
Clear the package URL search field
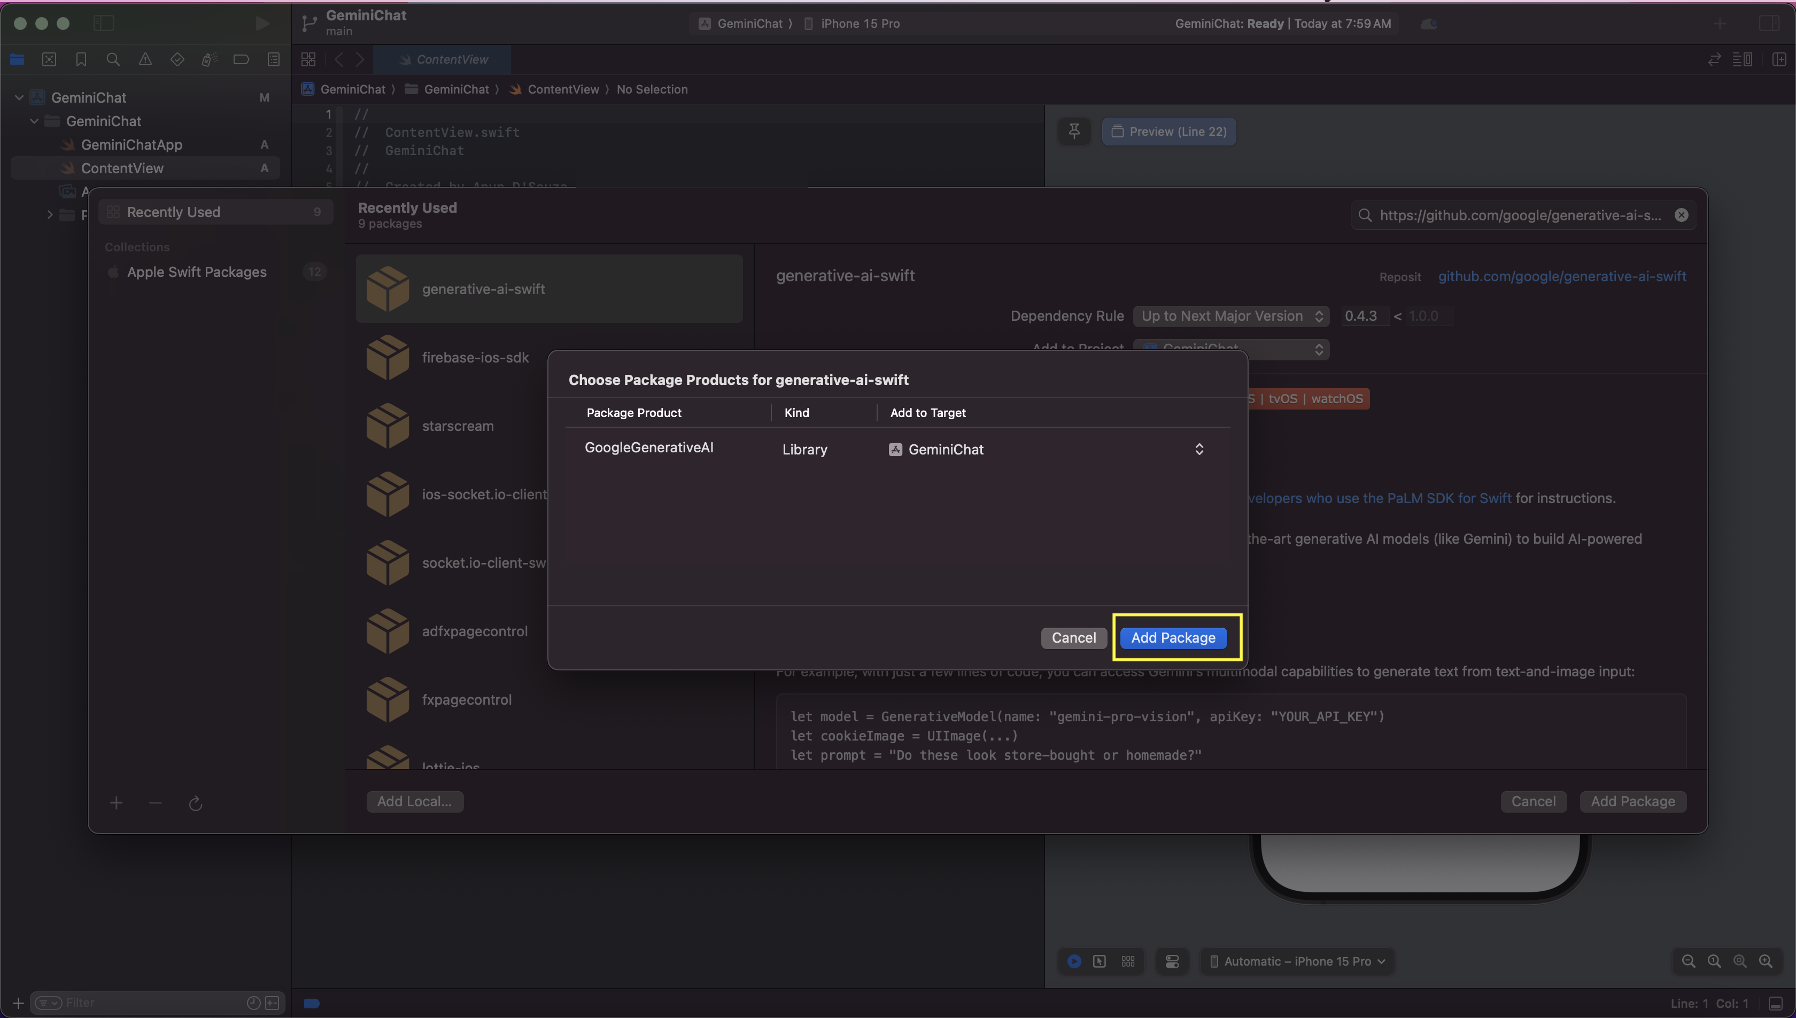[x=1682, y=215]
